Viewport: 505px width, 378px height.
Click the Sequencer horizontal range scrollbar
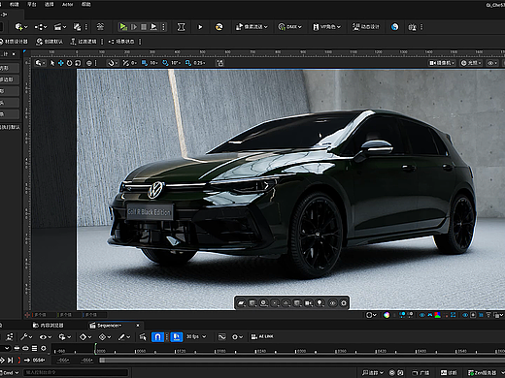tap(301, 360)
